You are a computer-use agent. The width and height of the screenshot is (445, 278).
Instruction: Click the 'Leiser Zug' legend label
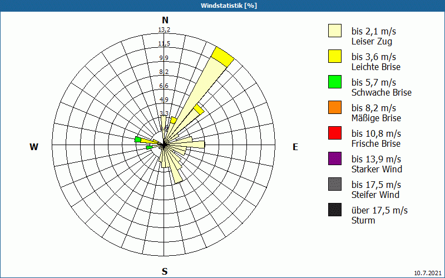pyautogui.click(x=372, y=41)
